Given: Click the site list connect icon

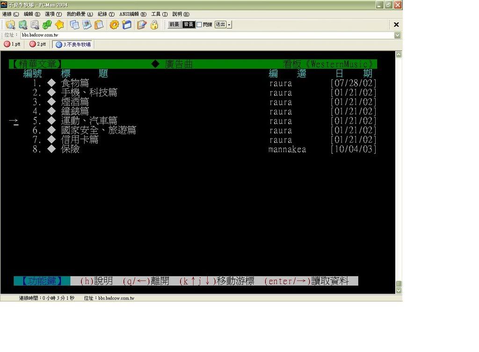Looking at the screenshot, I should pyautogui.click(x=10, y=25).
